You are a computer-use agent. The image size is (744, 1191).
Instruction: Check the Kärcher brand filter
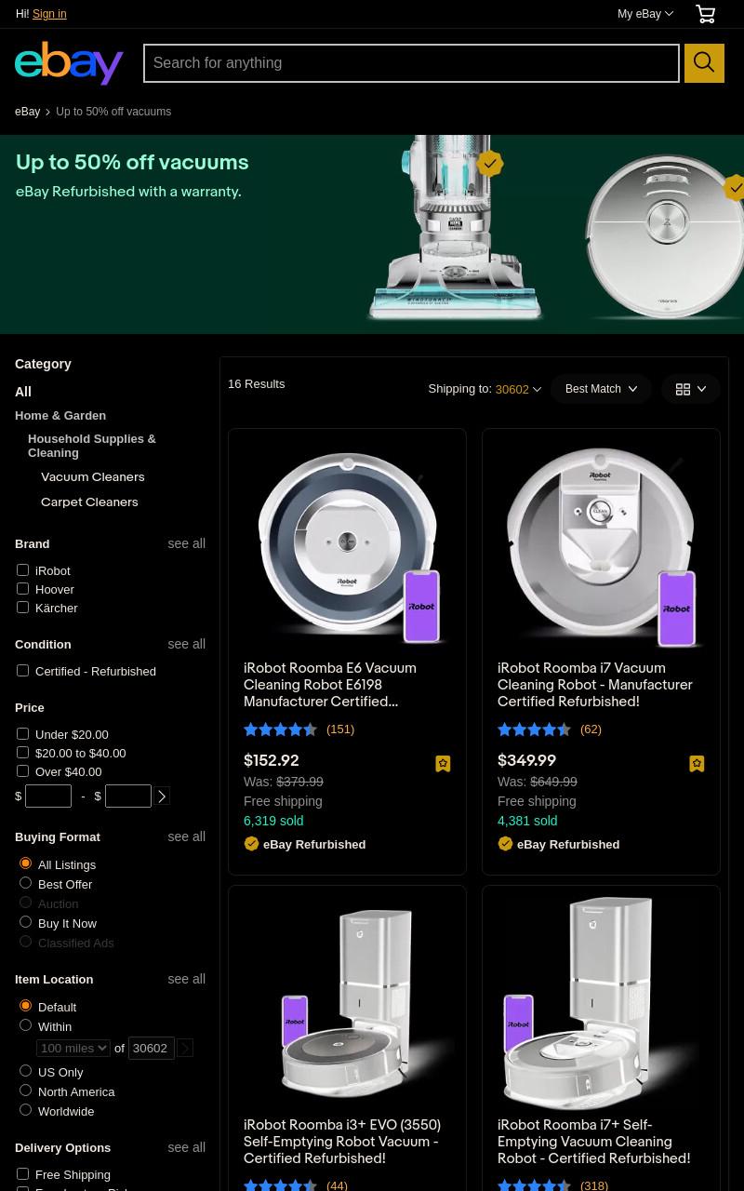[23, 608]
